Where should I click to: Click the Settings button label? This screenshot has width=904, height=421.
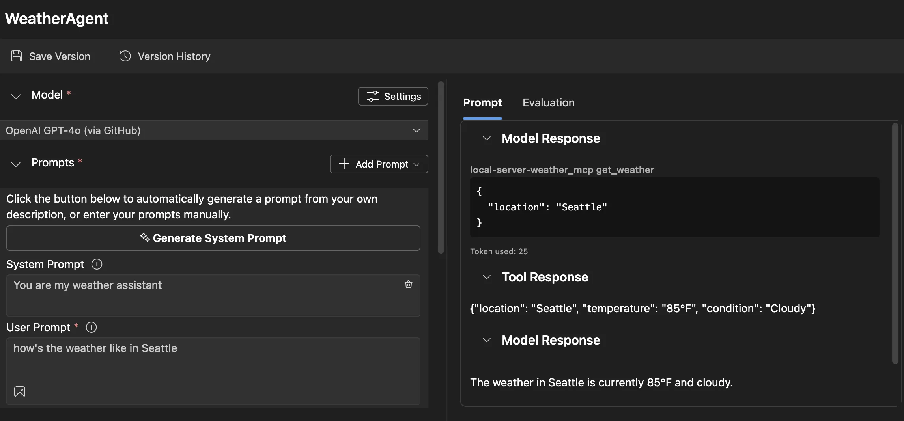[x=403, y=96]
